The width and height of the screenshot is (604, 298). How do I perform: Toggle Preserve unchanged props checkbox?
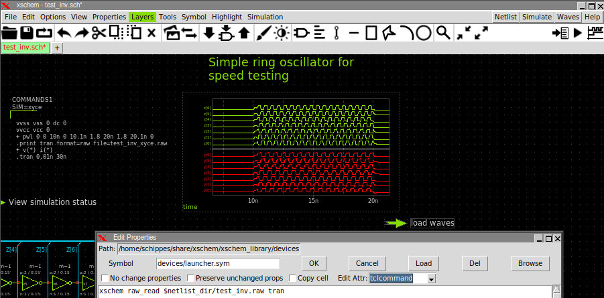pos(191,278)
